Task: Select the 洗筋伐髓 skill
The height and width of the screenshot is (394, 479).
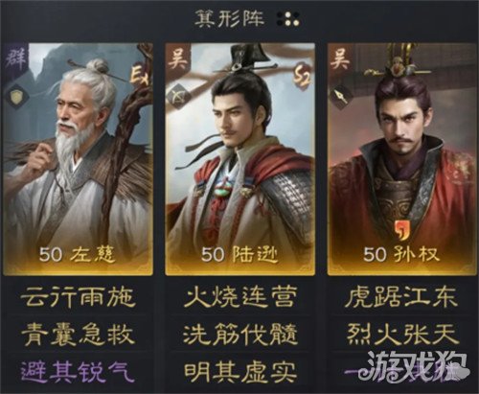Action: click(x=239, y=335)
